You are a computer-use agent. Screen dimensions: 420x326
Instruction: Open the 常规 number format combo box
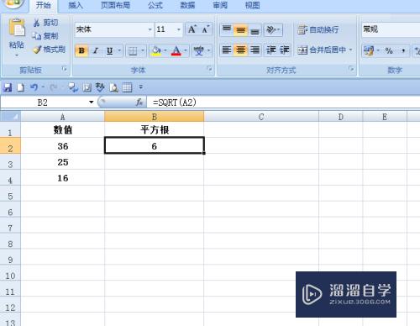point(391,29)
